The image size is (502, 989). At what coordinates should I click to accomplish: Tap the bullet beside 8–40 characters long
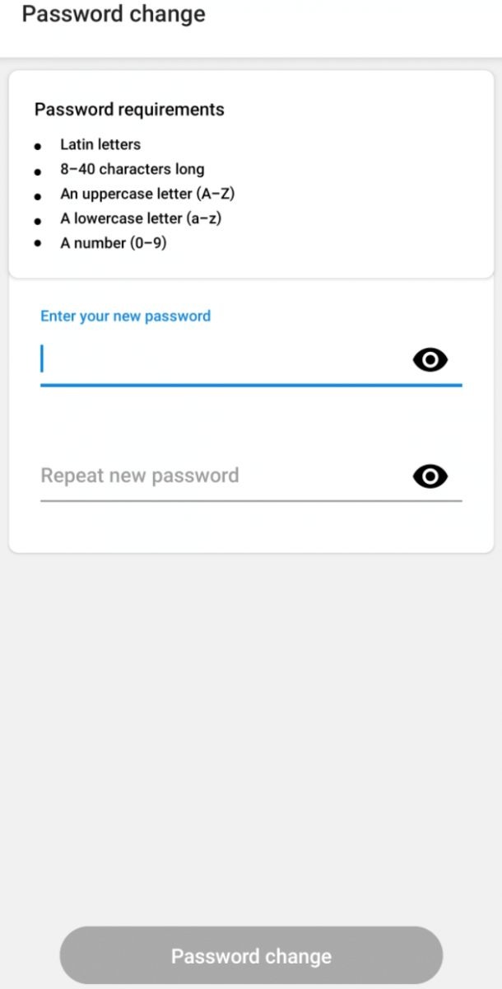[x=38, y=171]
